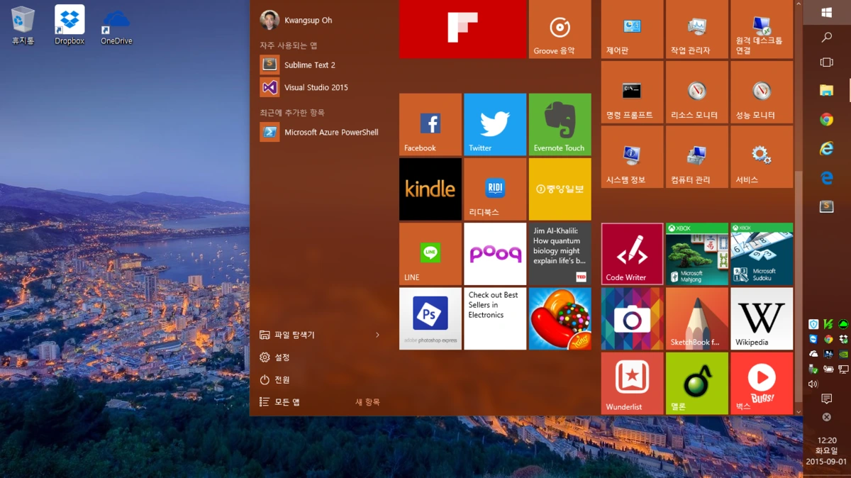Viewport: 851px width, 478px height.
Task: Open 컴퓨터 관리 tile
Action: click(697, 157)
